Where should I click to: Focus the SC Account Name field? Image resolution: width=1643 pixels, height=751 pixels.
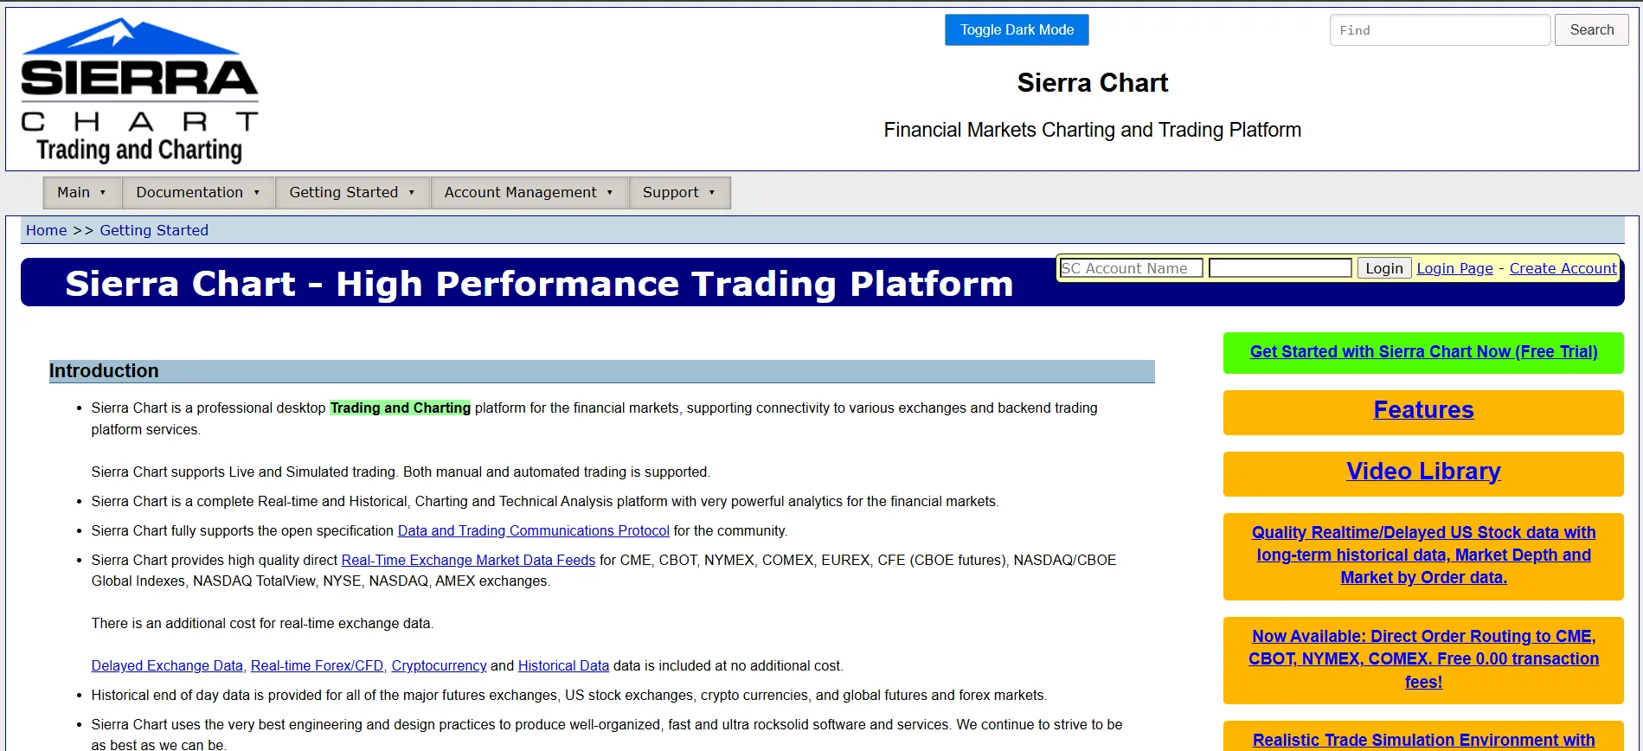pyautogui.click(x=1132, y=268)
